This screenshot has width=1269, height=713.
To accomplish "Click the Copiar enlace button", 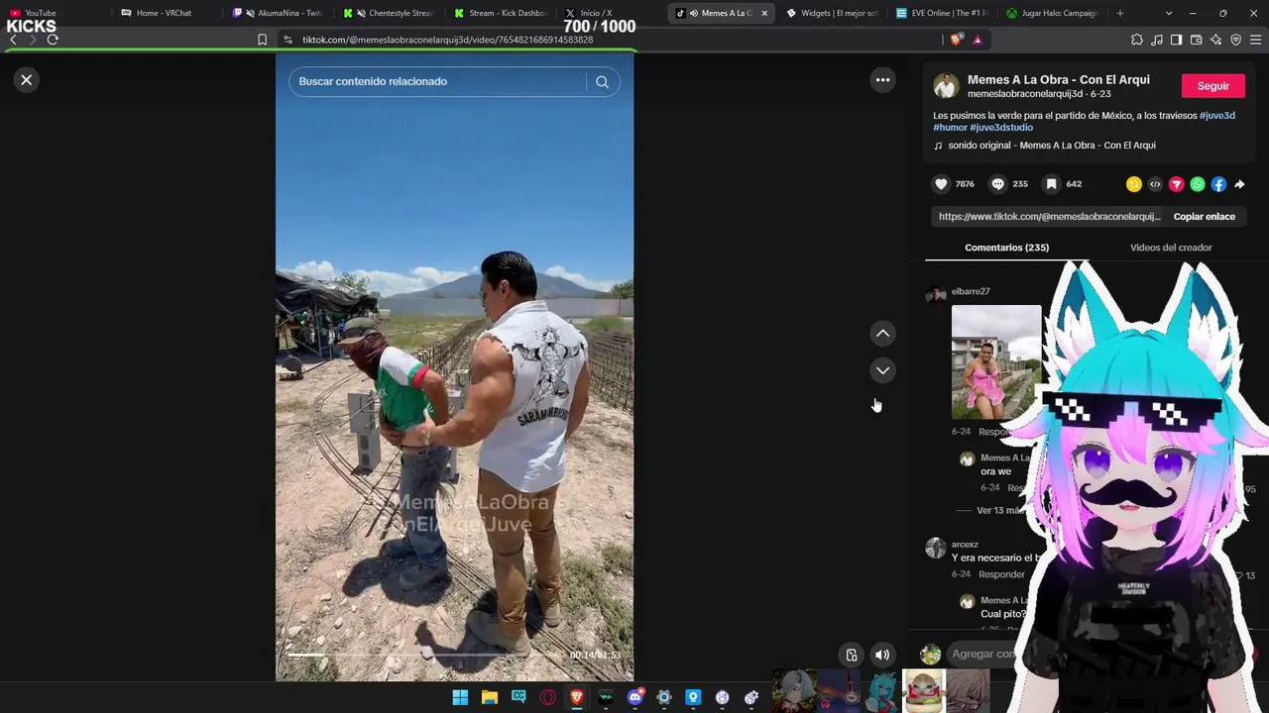I will coord(1204,217).
